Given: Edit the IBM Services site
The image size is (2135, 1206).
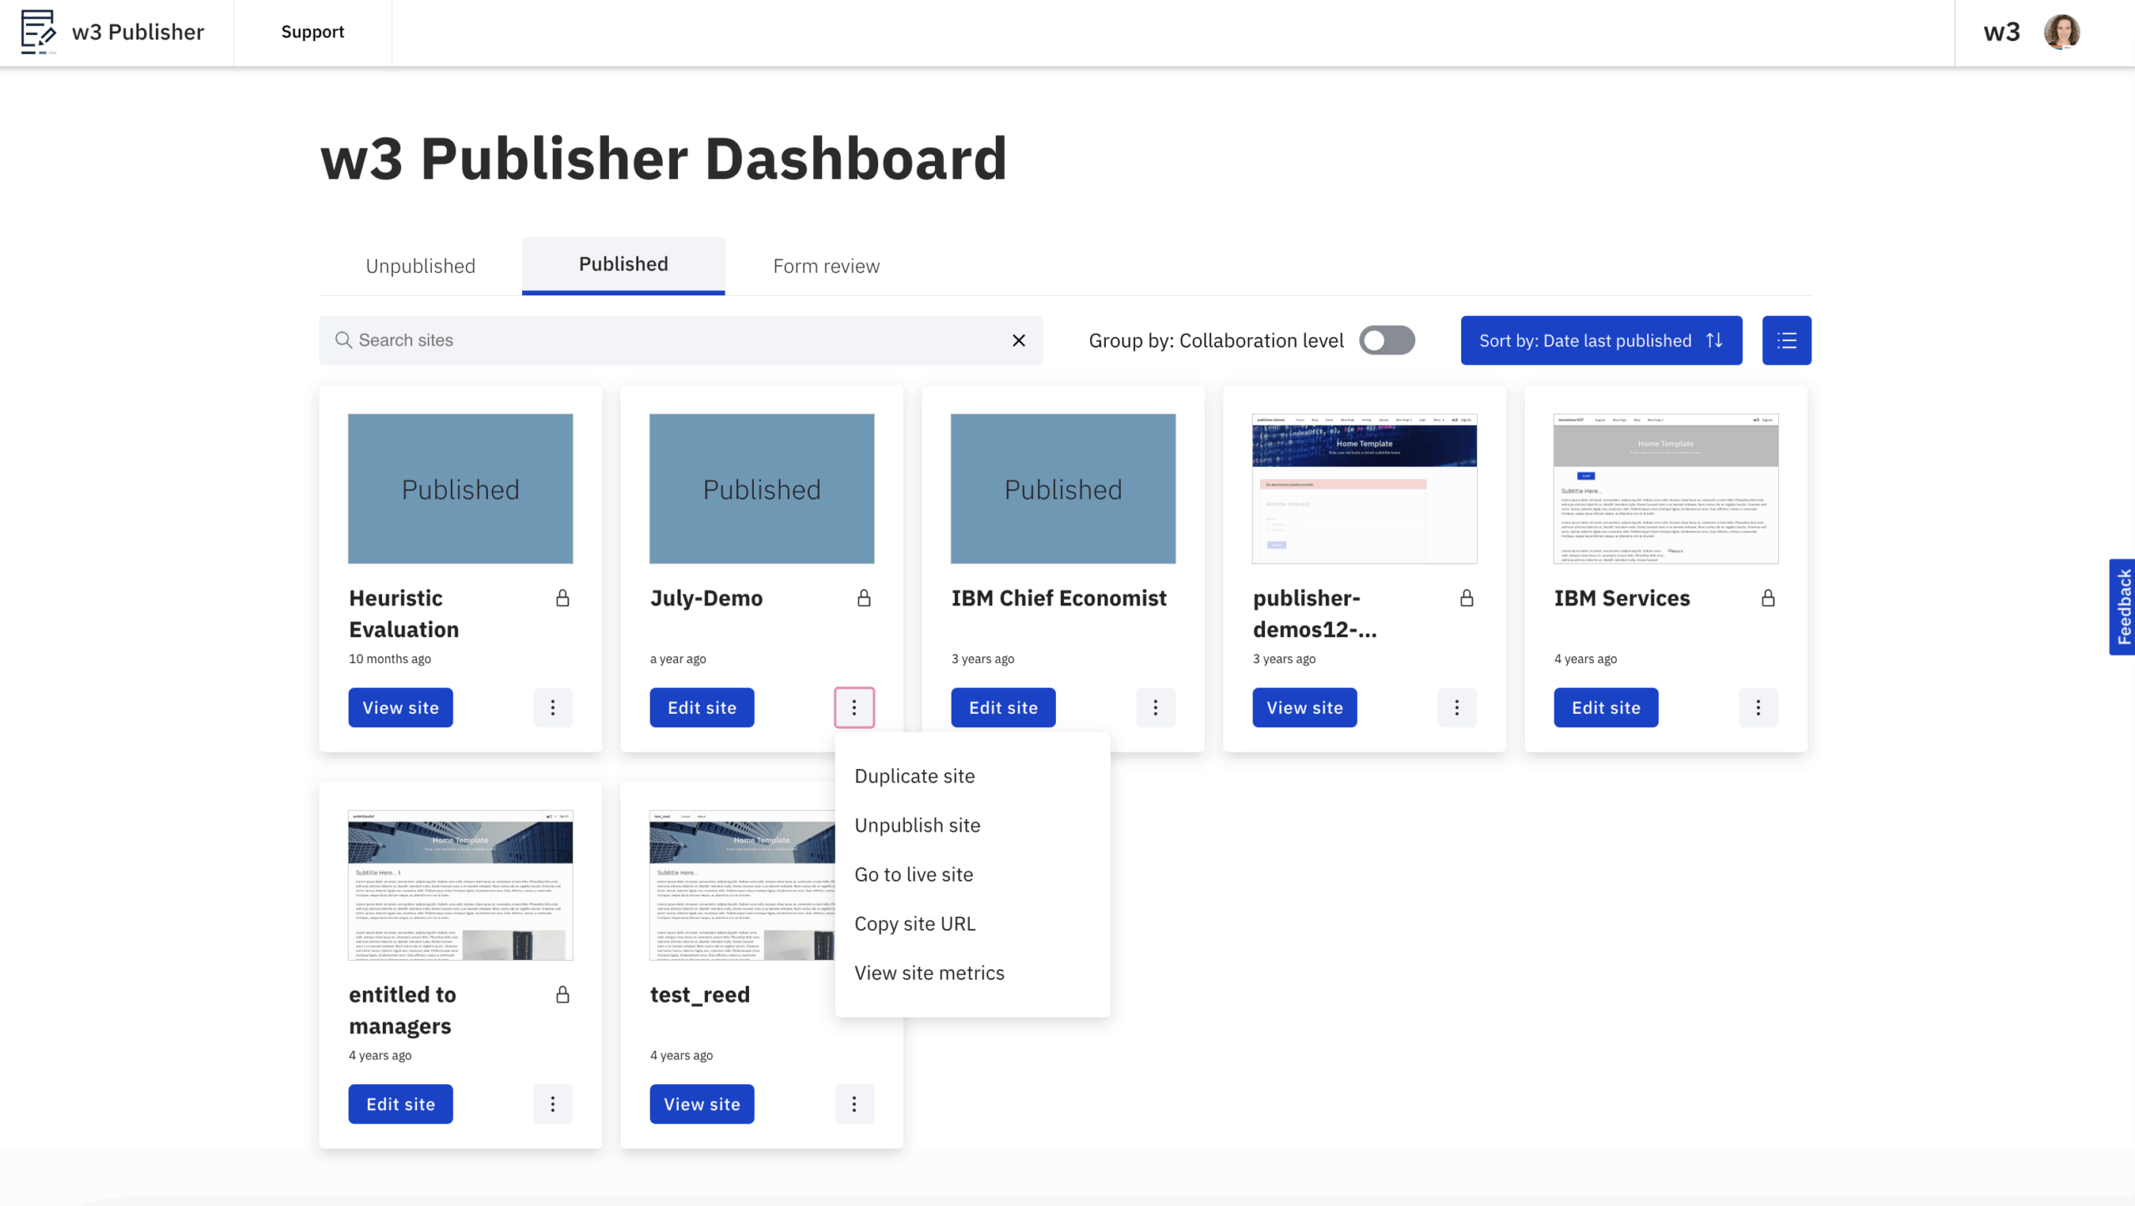Looking at the screenshot, I should [x=1606, y=707].
